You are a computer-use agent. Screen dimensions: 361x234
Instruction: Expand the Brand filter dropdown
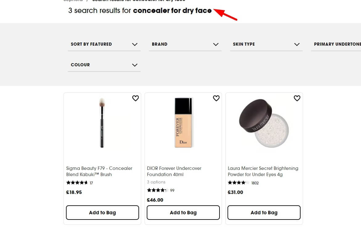point(185,44)
